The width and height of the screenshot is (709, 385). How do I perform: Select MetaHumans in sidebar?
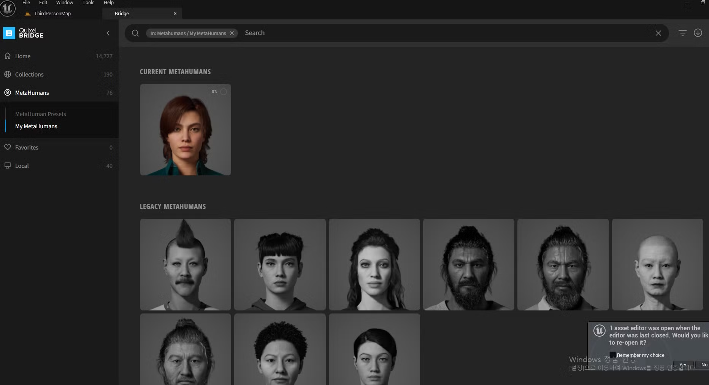(x=59, y=92)
